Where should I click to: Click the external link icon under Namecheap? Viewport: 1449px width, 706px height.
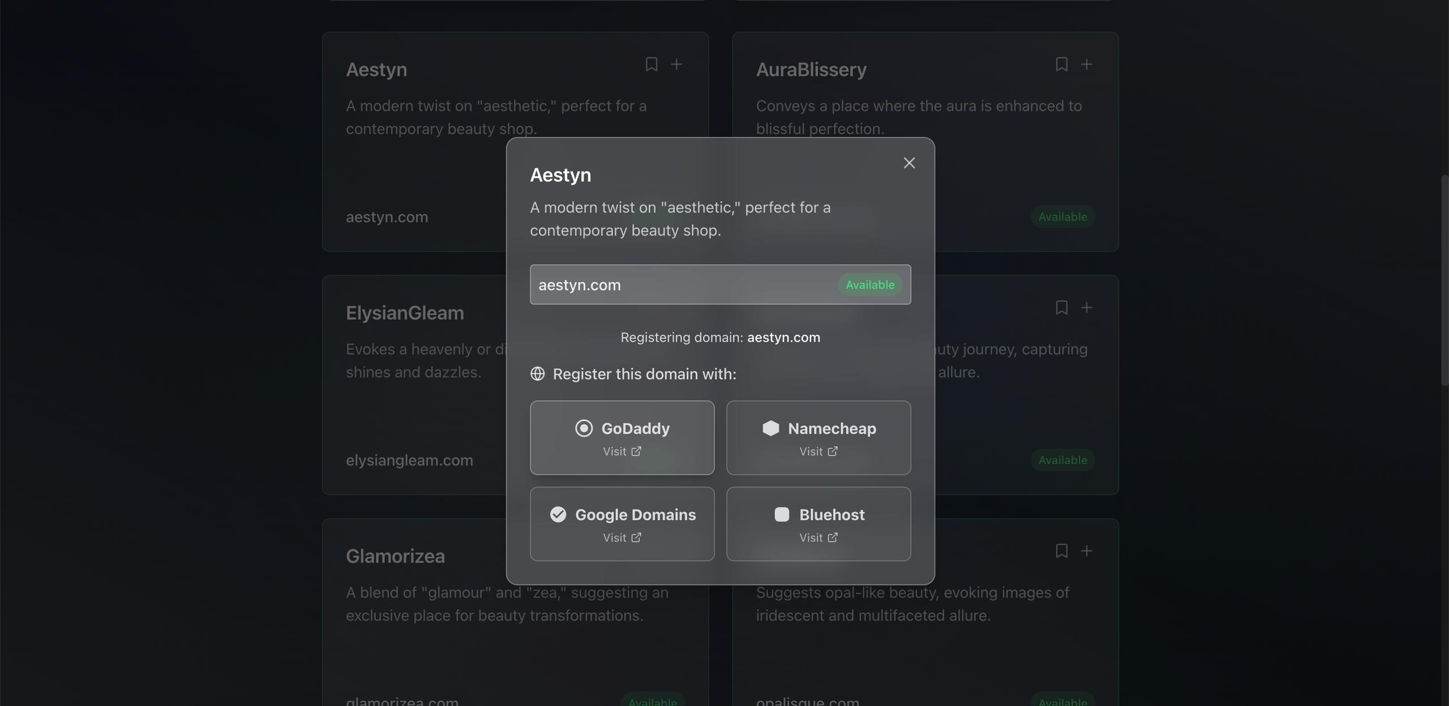(833, 451)
